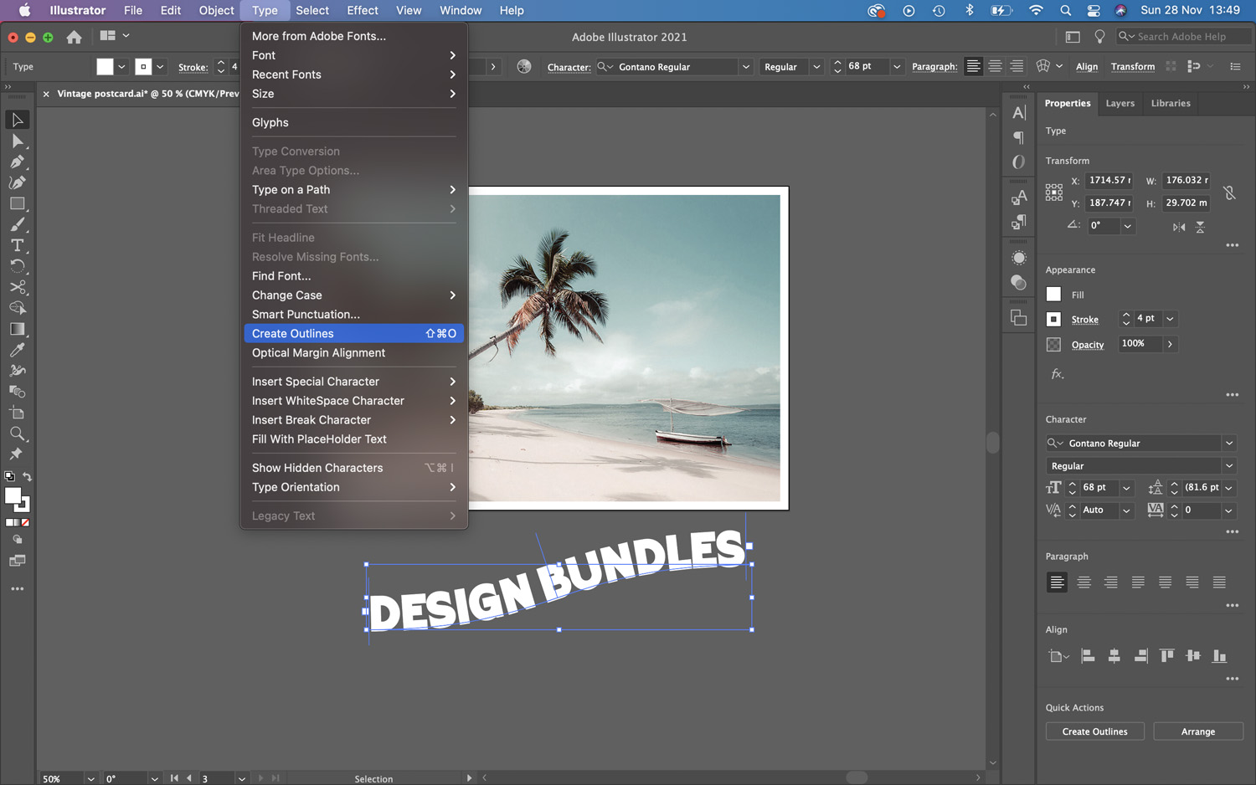Open kerning Auto dropdown

(x=1126, y=511)
